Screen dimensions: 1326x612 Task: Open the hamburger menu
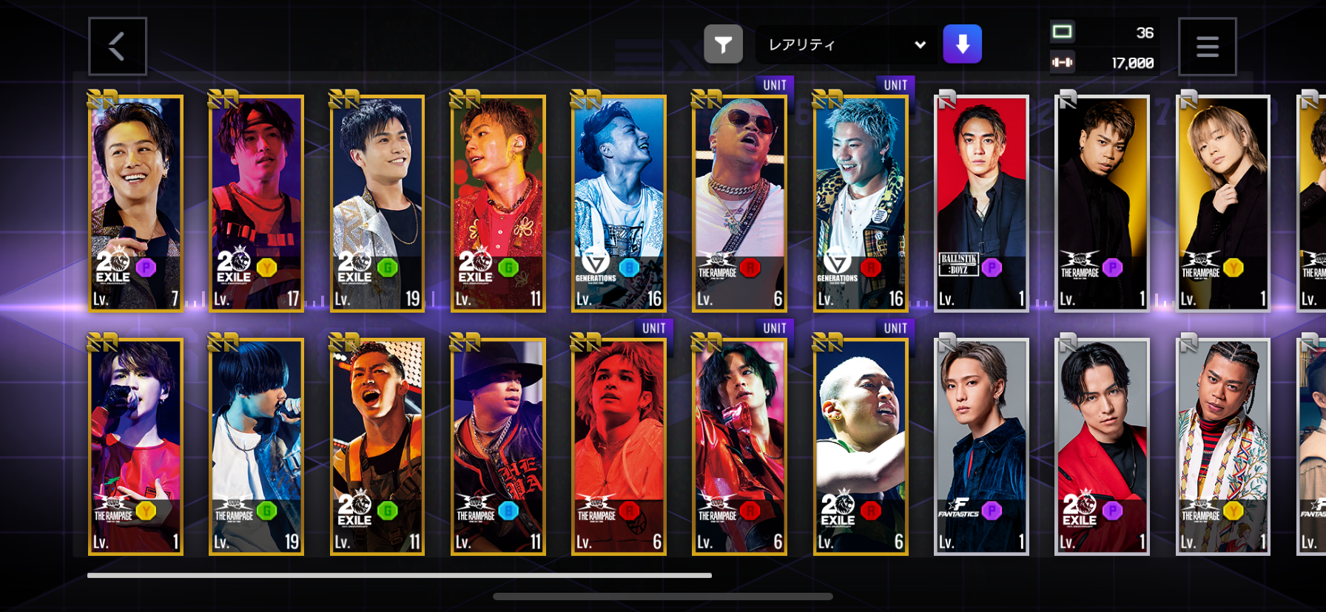[x=1207, y=47]
